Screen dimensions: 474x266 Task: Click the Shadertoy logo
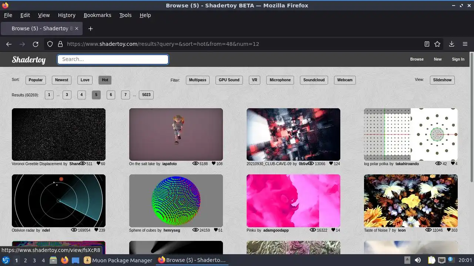coord(29,59)
